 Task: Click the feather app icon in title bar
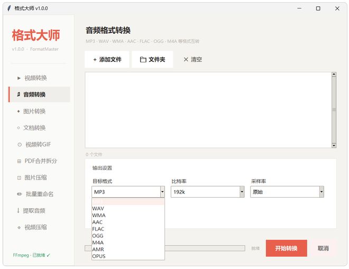(9, 8)
